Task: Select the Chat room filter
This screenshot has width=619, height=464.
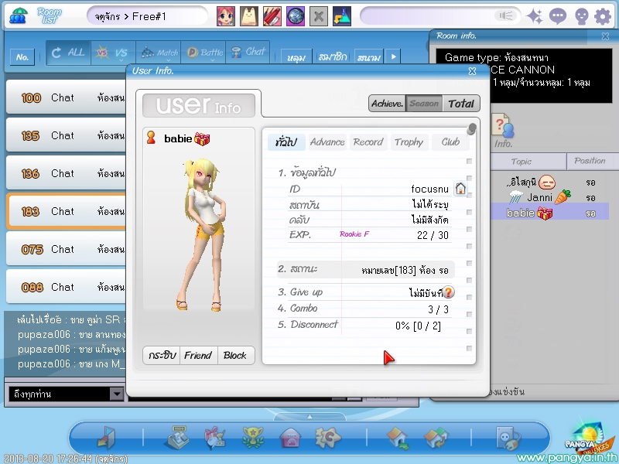Action: 248,53
